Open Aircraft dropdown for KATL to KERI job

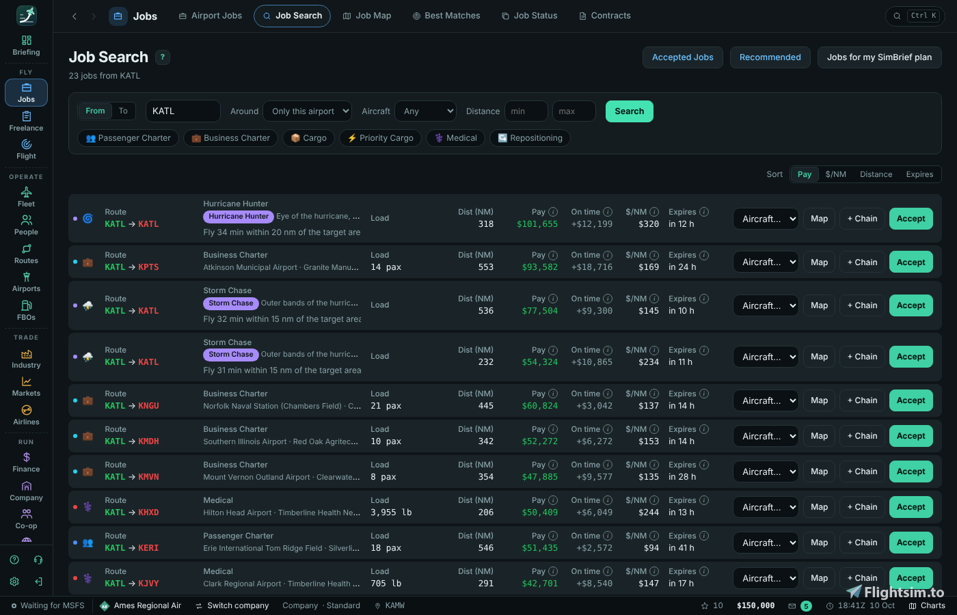tap(766, 543)
